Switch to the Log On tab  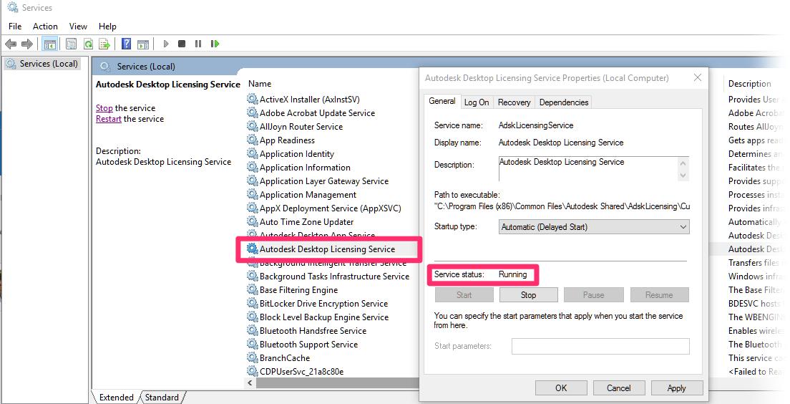[x=477, y=102]
